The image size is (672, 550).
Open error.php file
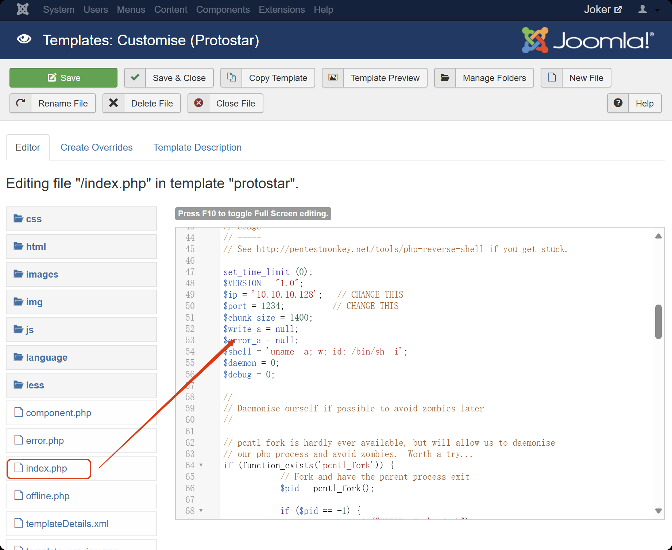[x=81, y=441]
